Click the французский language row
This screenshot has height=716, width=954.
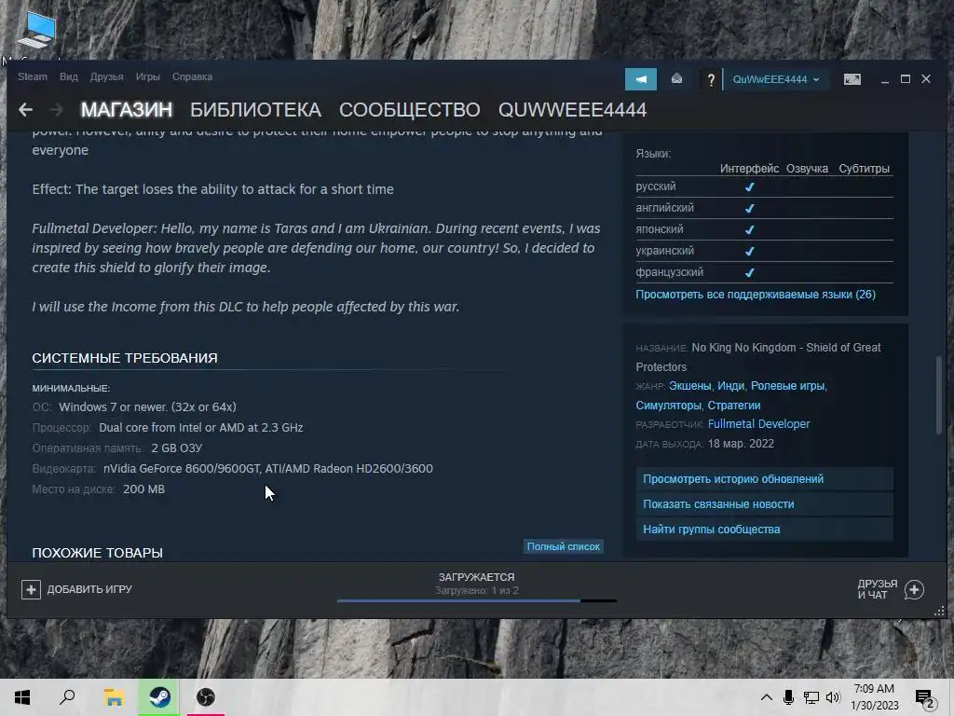click(764, 272)
